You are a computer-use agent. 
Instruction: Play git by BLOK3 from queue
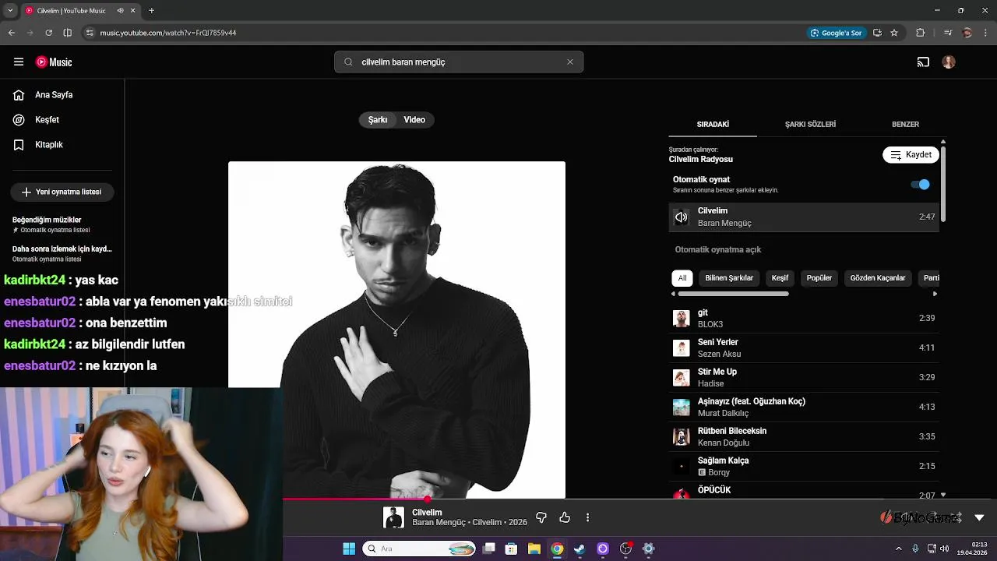point(804,319)
